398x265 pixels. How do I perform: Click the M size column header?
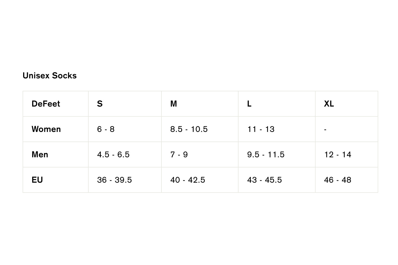pos(174,104)
